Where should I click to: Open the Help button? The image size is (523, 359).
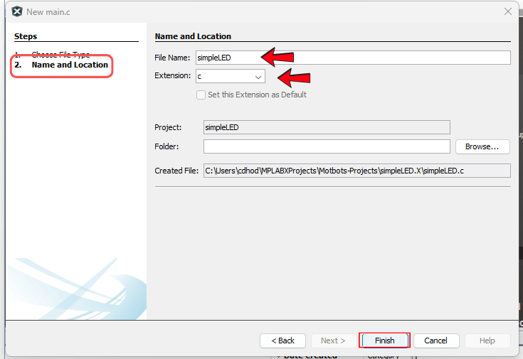click(x=487, y=341)
